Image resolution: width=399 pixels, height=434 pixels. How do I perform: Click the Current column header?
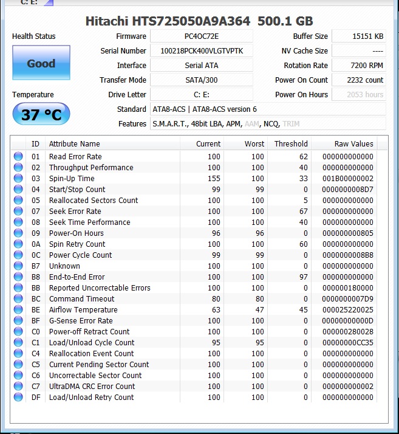[x=202, y=143]
